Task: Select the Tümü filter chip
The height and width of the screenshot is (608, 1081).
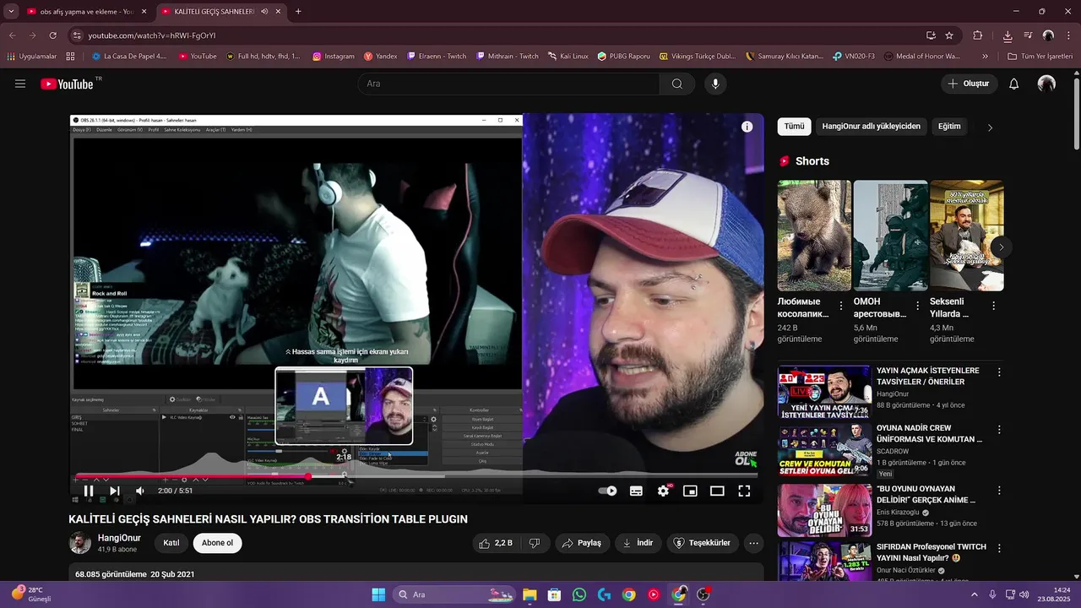Action: click(x=794, y=126)
